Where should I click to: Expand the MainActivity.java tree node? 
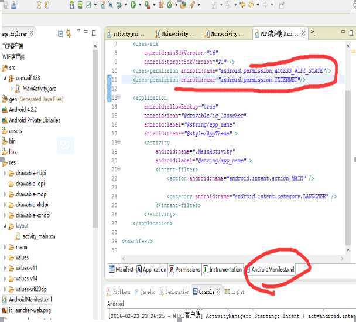pos(12,89)
